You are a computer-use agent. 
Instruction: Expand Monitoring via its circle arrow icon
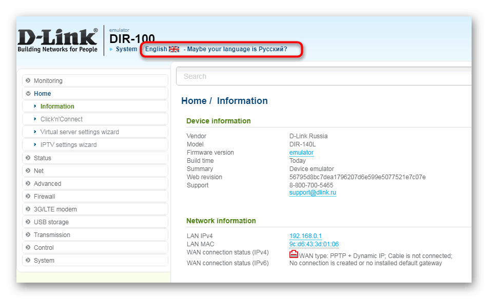(28, 80)
